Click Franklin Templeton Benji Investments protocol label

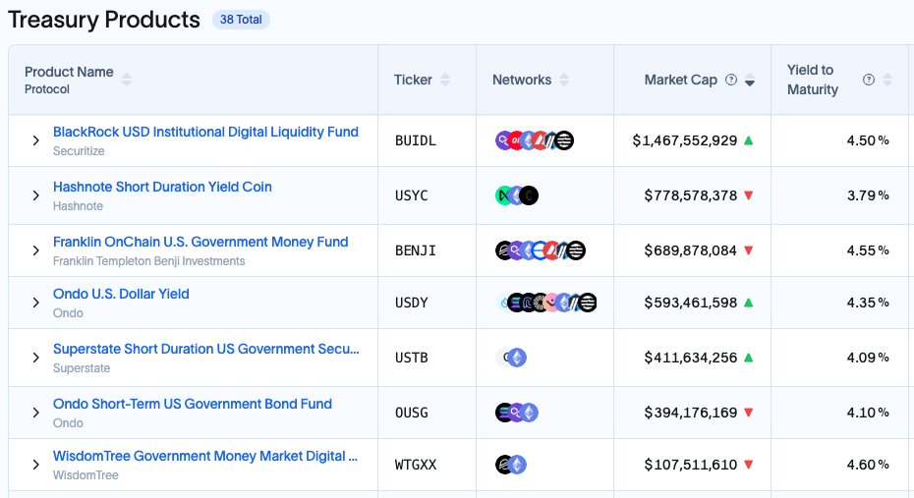point(149,261)
